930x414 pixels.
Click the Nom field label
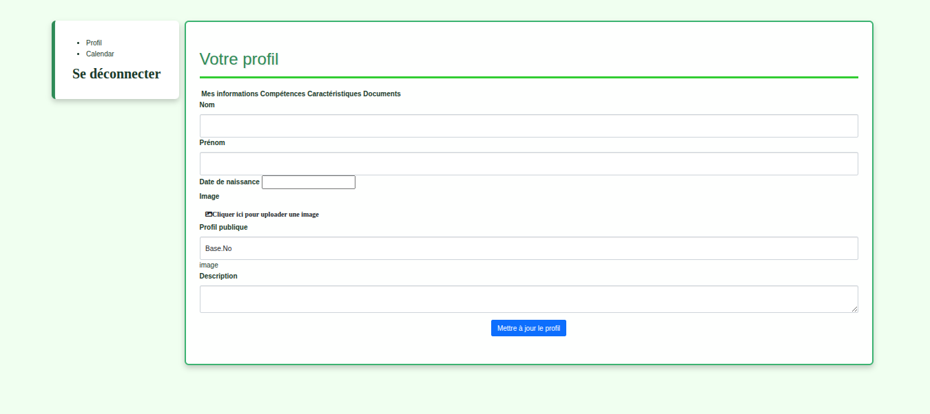tap(207, 105)
